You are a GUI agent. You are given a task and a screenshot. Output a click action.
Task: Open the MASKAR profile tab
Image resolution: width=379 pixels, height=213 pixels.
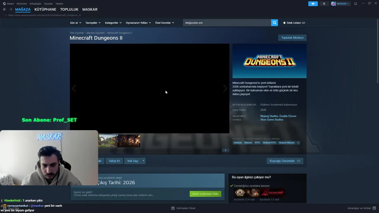[x=90, y=9]
